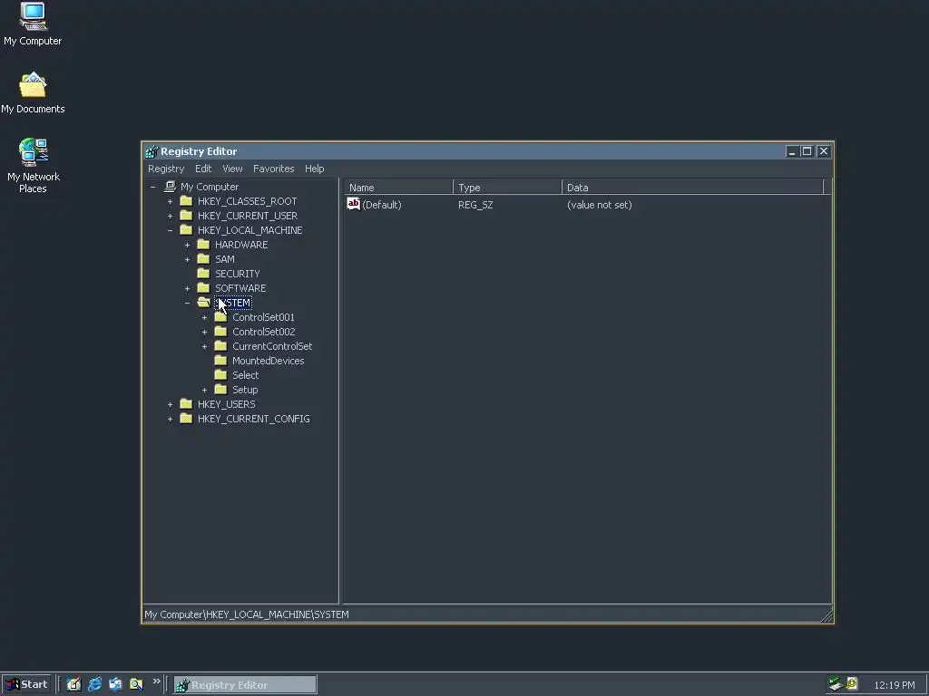This screenshot has width=929, height=696.
Task: Click the taskbar clock showing 12:19 PM
Action: (894, 685)
